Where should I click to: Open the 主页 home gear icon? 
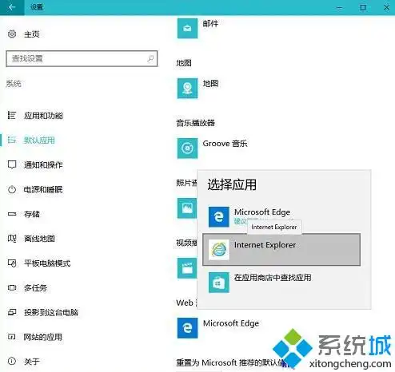pyautogui.click(x=12, y=34)
